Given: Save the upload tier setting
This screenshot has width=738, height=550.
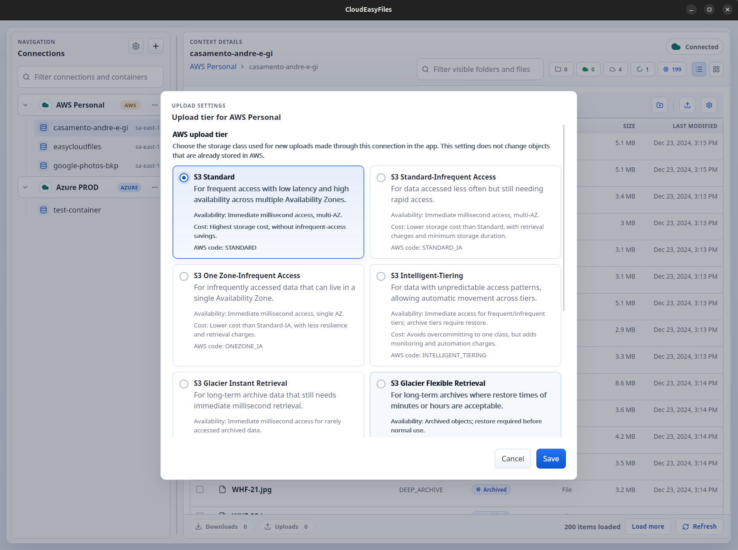Looking at the screenshot, I should [551, 459].
